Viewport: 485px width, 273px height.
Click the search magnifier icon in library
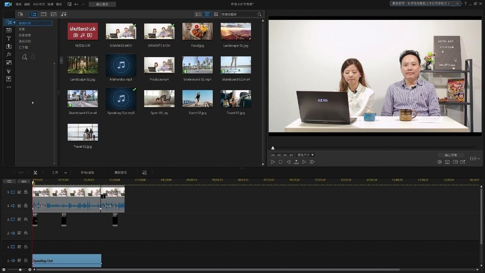click(x=259, y=14)
